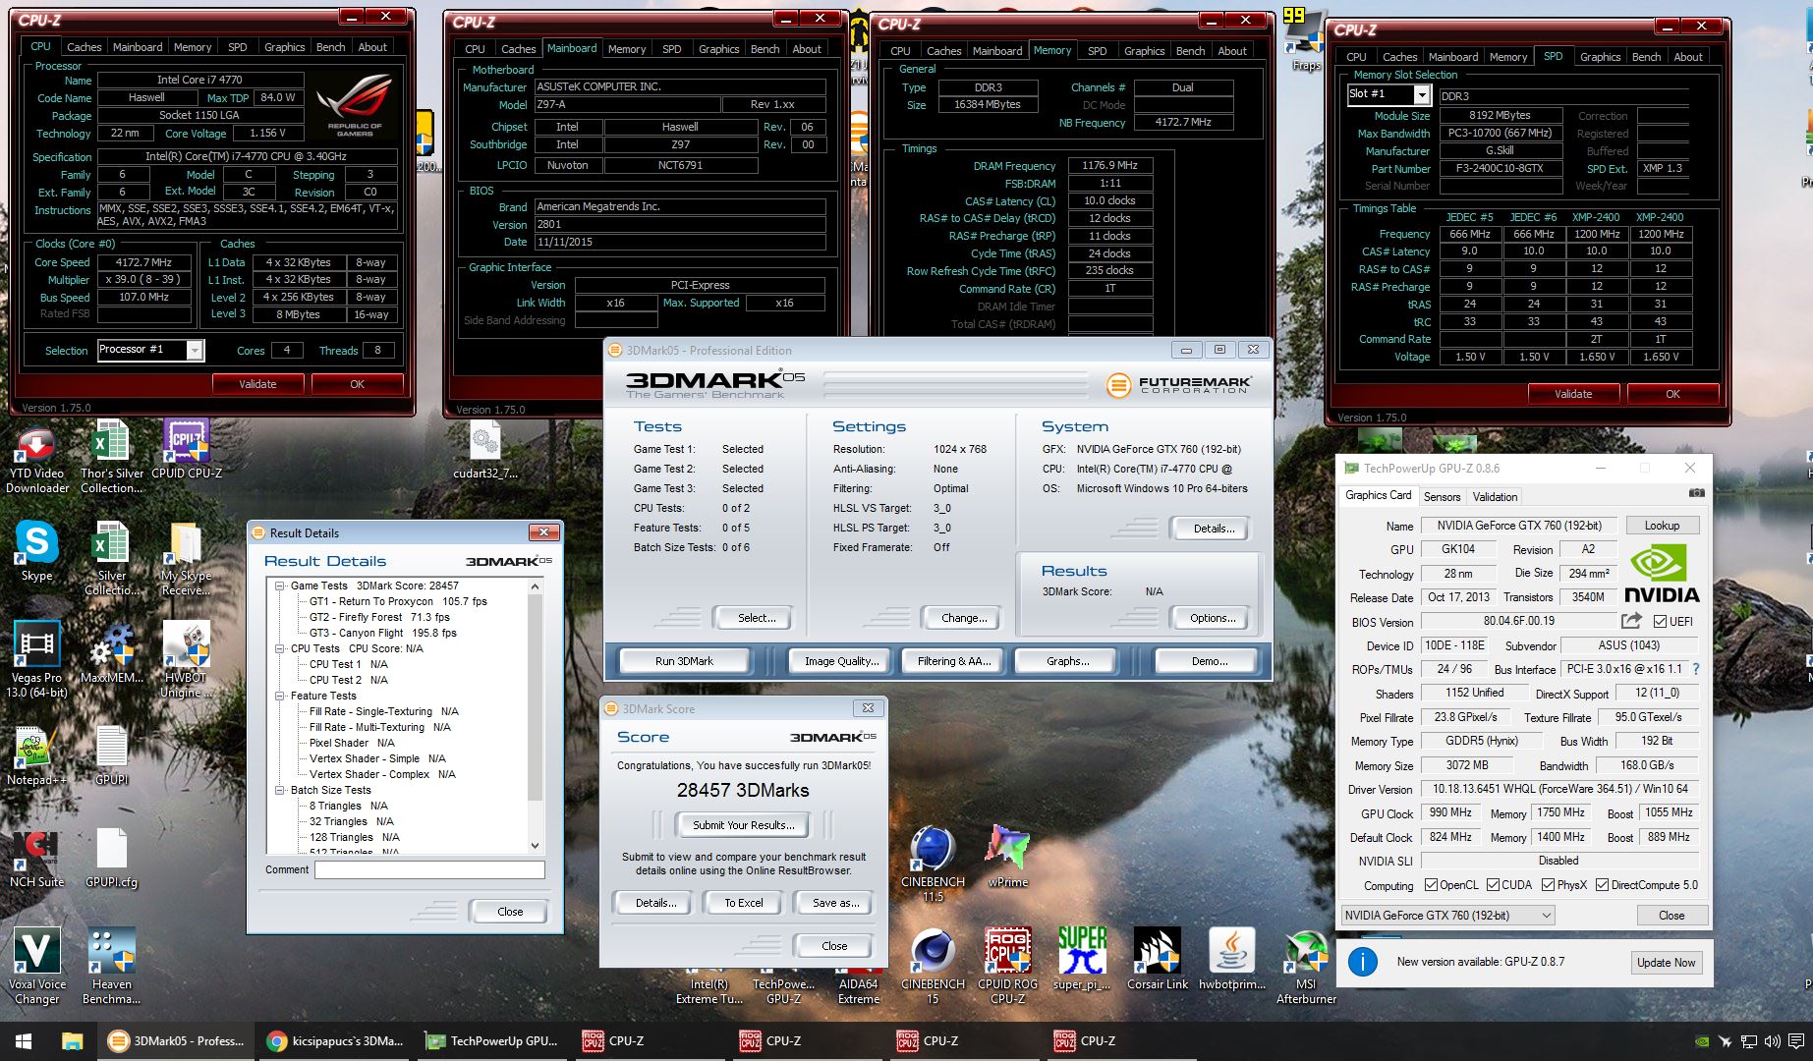Click Validate in SPD CPU-Z window
Image resolution: width=1813 pixels, height=1061 pixels.
click(1573, 394)
